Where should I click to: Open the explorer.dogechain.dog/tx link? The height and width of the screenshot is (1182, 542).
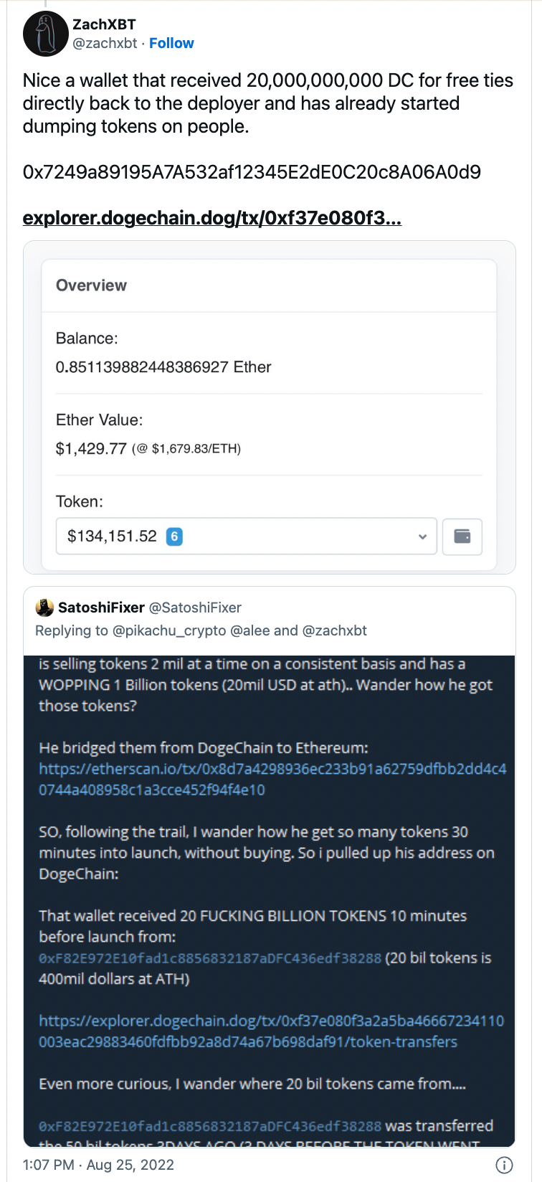point(212,217)
